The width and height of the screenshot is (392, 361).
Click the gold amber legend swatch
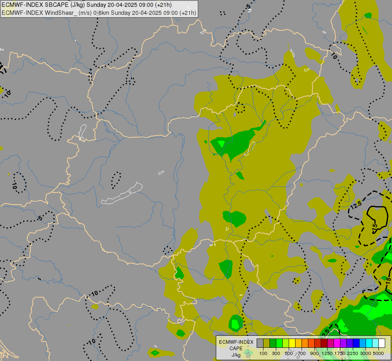tap(299, 343)
